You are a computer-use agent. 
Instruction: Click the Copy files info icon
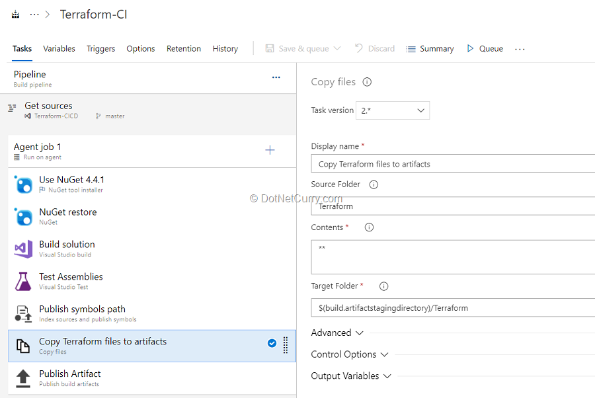click(x=367, y=82)
